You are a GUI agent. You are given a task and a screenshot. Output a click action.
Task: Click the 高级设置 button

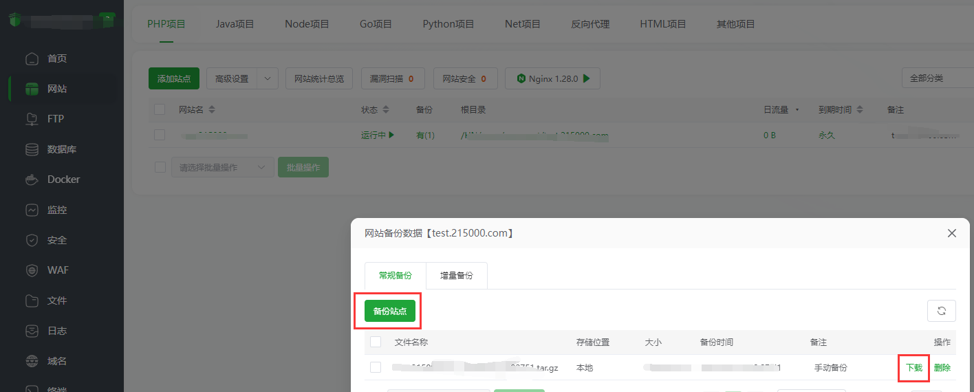(232, 78)
